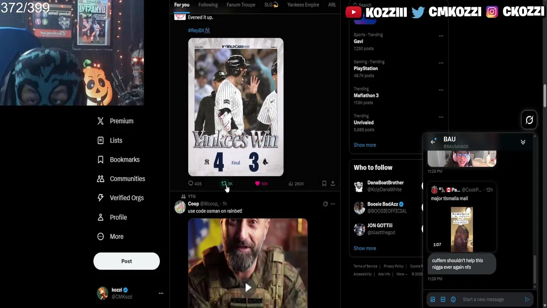Viewport: 547px width, 308px height.
Task: Click the page vertical scrollbar
Action: [545, 96]
